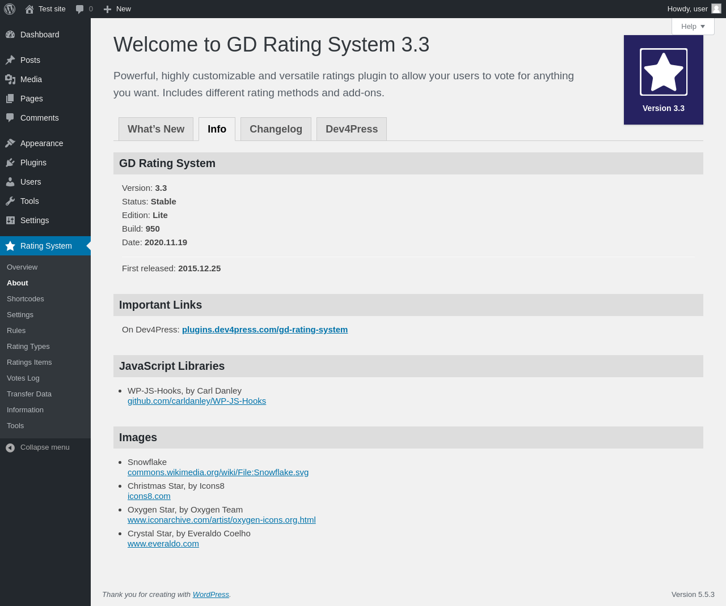Open Ratings Items submenu item
The height and width of the screenshot is (606, 726).
(29, 362)
